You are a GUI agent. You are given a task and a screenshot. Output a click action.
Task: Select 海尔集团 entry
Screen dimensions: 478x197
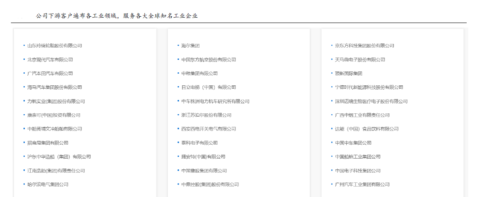(190, 46)
